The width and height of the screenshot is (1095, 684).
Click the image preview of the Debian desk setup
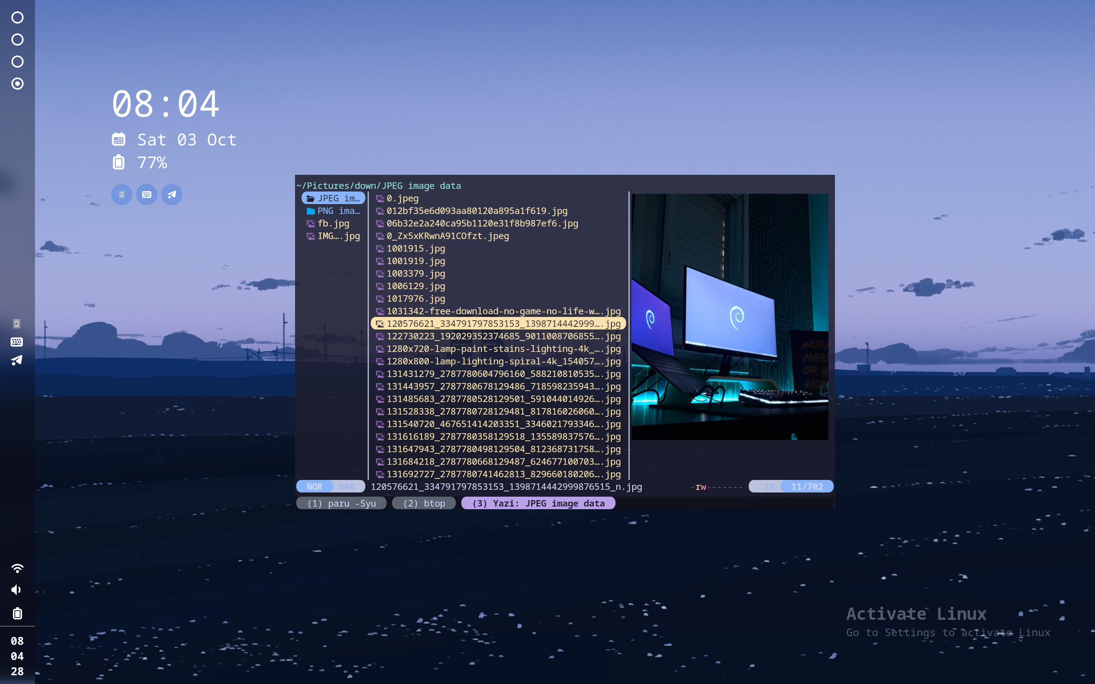point(729,317)
